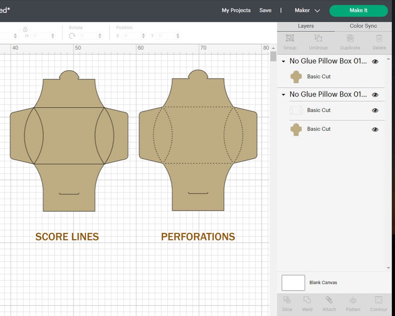Select first group's Basic Cut thumbnail
The image size is (395, 316).
click(x=296, y=77)
